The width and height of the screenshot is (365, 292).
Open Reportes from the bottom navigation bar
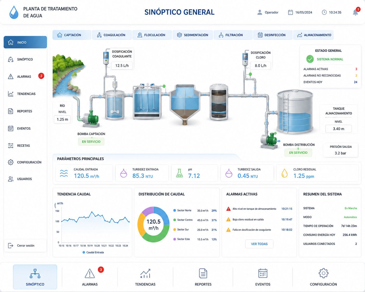click(x=203, y=277)
